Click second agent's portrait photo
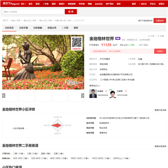 (x=112, y=94)
